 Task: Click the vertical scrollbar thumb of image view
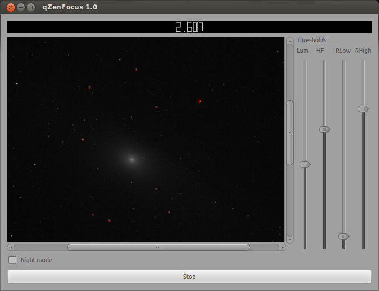pyautogui.click(x=290, y=133)
